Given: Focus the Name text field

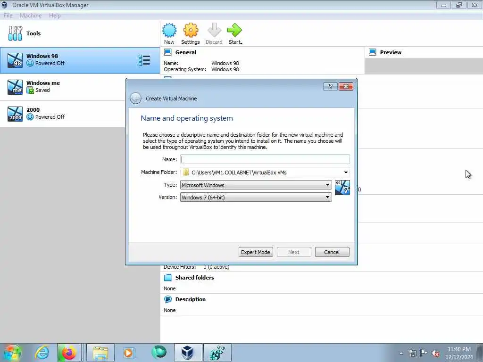Looking at the screenshot, I should (265, 159).
